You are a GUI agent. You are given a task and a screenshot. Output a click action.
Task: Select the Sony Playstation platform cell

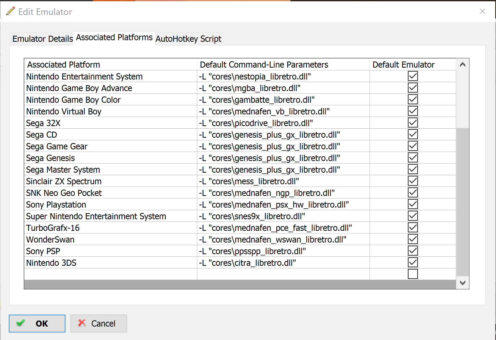coord(111,204)
